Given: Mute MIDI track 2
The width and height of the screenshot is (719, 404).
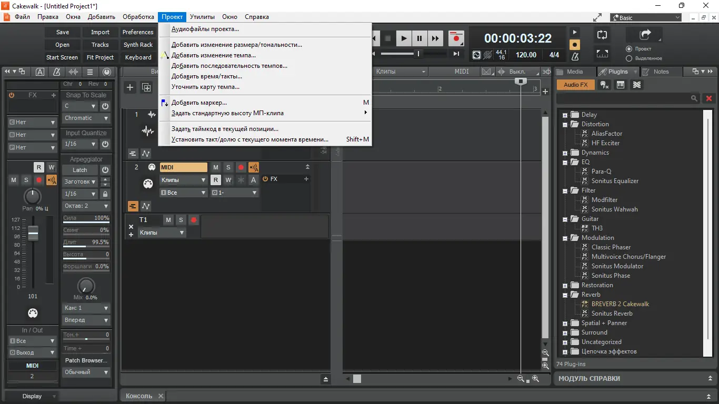Looking at the screenshot, I should (x=216, y=167).
